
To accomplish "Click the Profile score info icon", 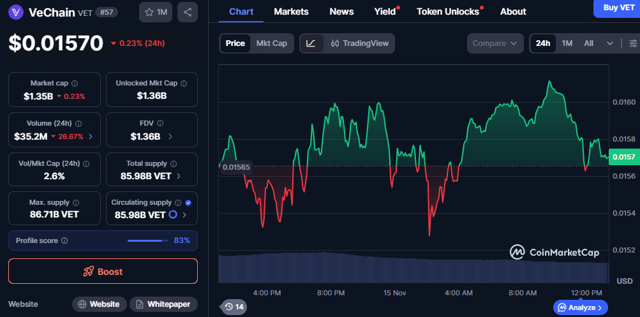I will coord(64,240).
